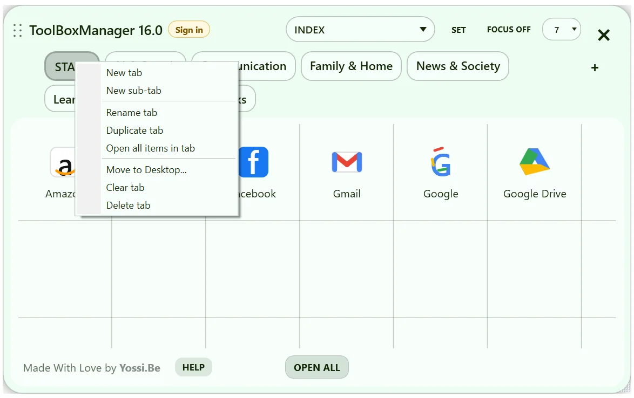Open the HELP button

coord(193,367)
